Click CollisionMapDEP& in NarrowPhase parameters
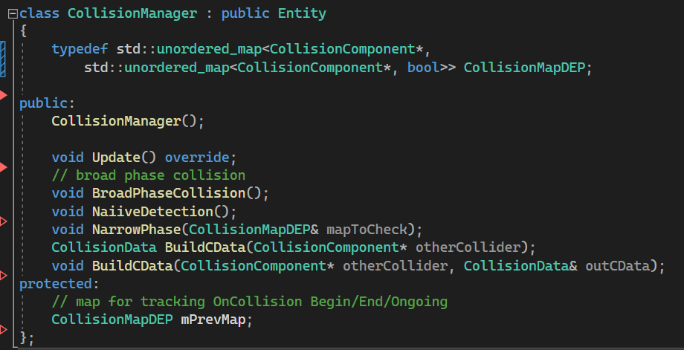 (254, 230)
